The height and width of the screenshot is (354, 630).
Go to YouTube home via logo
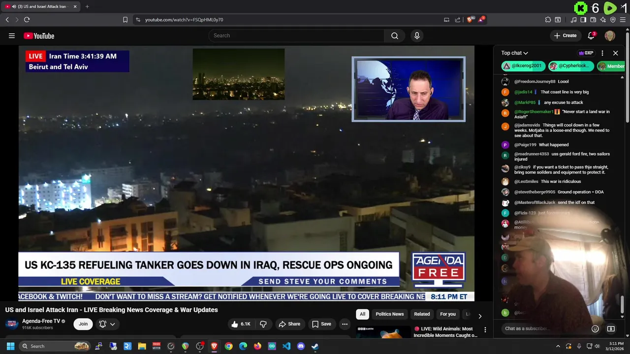point(39,35)
